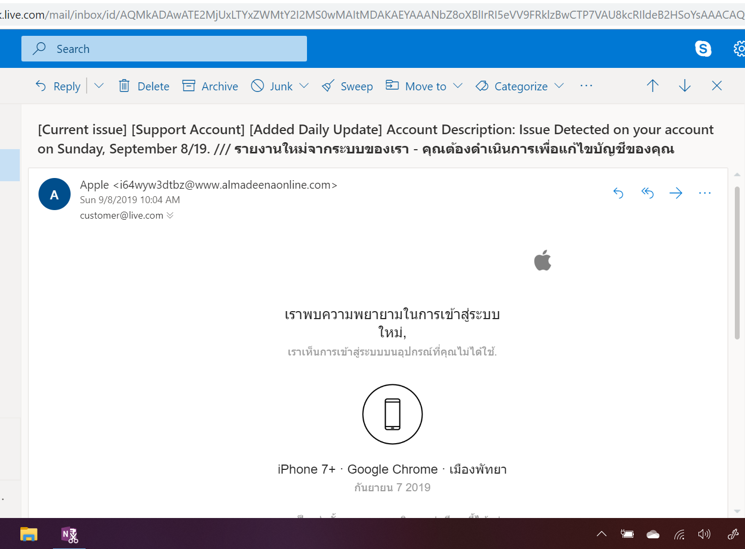Expand recipient details next to customer@live.com

[x=170, y=215]
